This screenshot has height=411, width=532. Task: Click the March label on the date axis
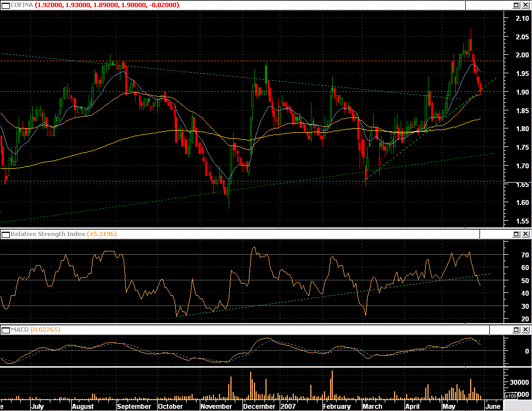[x=372, y=406]
